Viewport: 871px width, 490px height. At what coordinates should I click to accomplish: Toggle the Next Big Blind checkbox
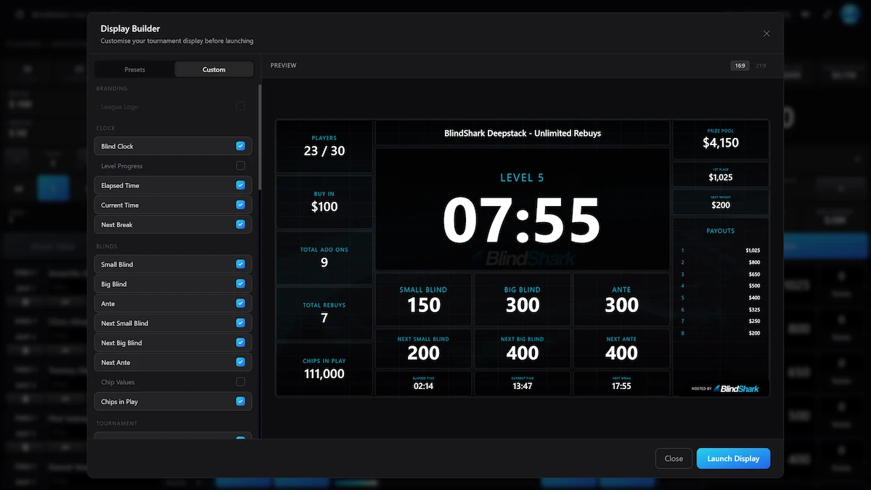point(240,343)
